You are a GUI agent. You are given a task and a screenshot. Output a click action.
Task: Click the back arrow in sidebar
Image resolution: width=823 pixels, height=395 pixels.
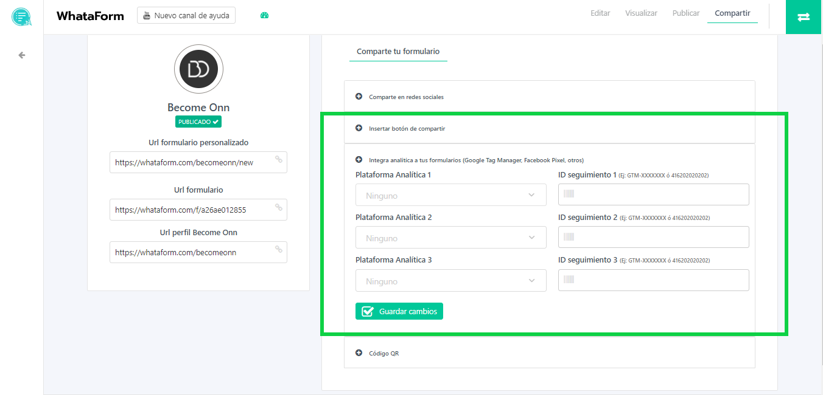pyautogui.click(x=22, y=55)
